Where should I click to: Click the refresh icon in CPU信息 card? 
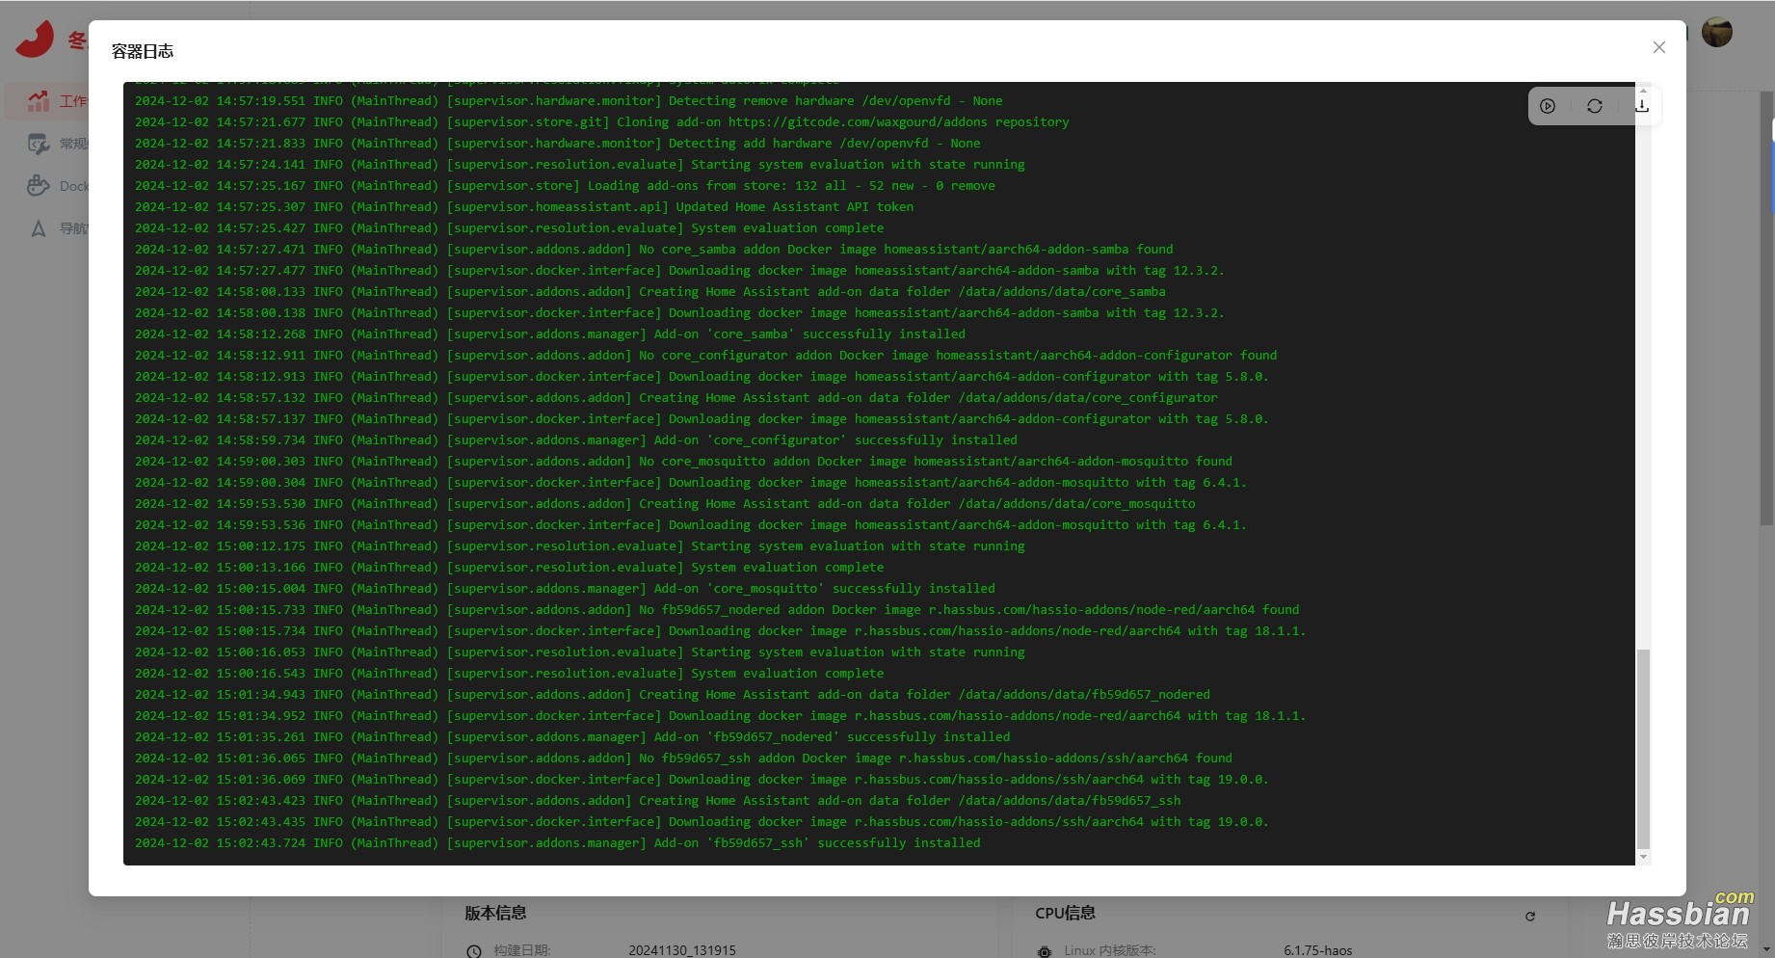pyautogui.click(x=1530, y=917)
